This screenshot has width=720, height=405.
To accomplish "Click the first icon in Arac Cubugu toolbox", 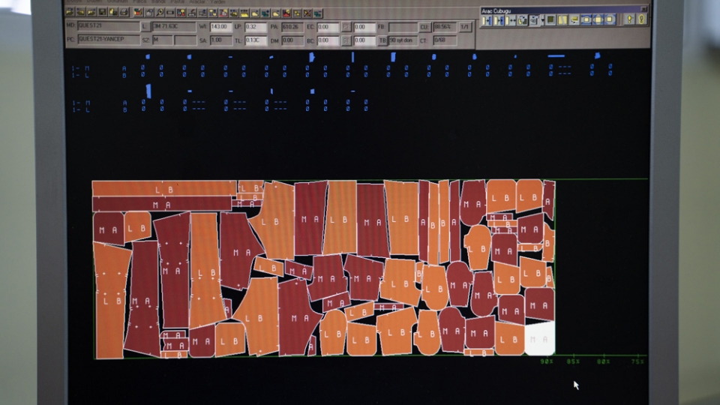I will [487, 20].
